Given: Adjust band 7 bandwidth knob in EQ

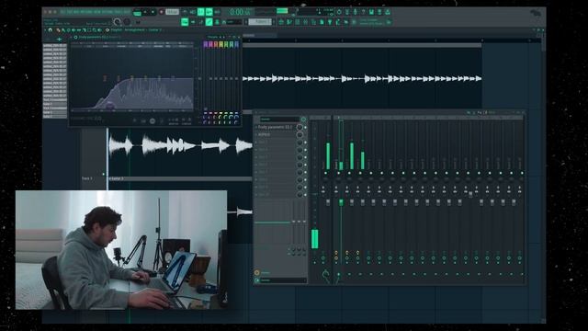Looking at the screenshot, I should [x=236, y=122].
